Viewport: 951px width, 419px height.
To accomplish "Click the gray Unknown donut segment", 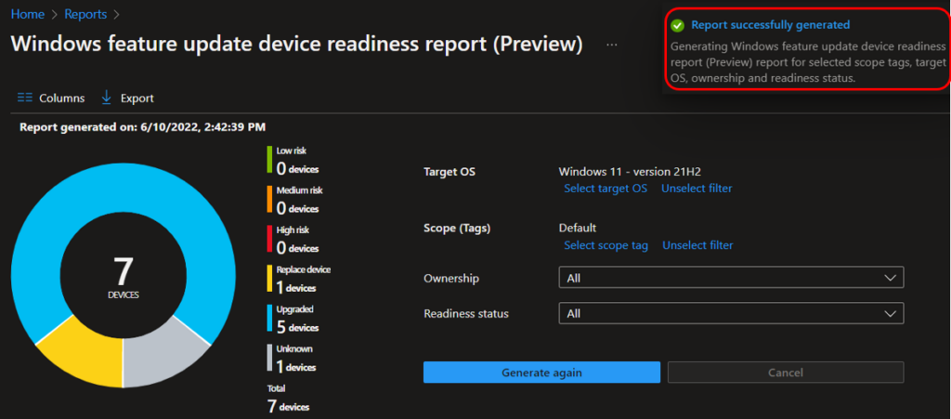I will (159, 355).
